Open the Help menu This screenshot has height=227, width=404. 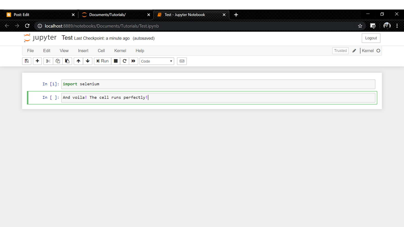(x=140, y=51)
